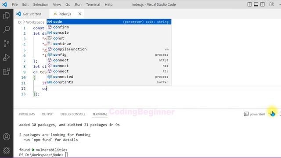Switch to the PROBLEMS panel tab
The width and height of the screenshot is (281, 158).
tap(27, 114)
